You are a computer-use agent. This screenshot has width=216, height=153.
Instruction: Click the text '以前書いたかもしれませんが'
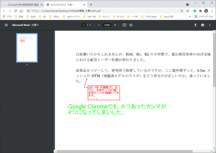pyautogui.click(x=99, y=54)
